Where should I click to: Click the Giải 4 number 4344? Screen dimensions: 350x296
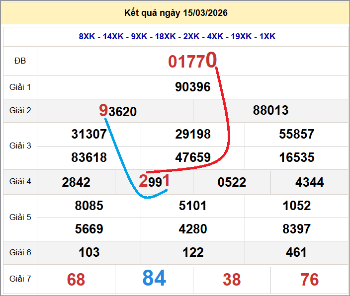(309, 182)
